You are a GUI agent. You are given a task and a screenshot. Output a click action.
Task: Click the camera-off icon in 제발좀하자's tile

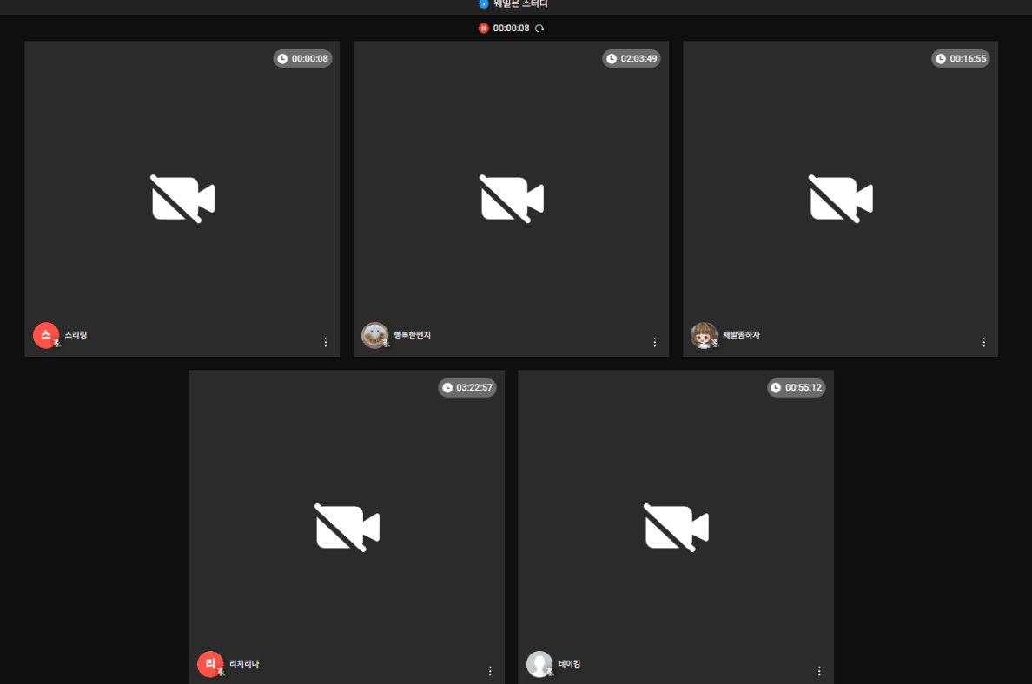point(841,200)
